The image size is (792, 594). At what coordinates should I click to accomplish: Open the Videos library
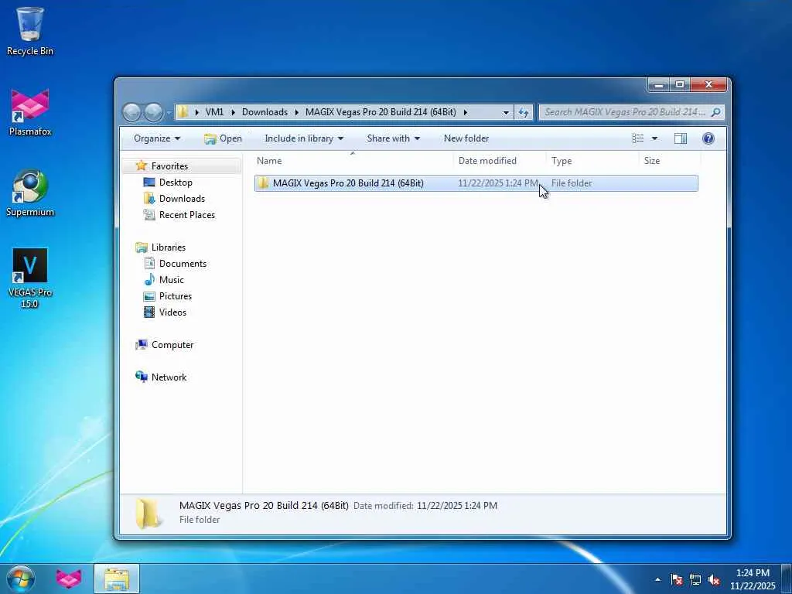point(172,312)
